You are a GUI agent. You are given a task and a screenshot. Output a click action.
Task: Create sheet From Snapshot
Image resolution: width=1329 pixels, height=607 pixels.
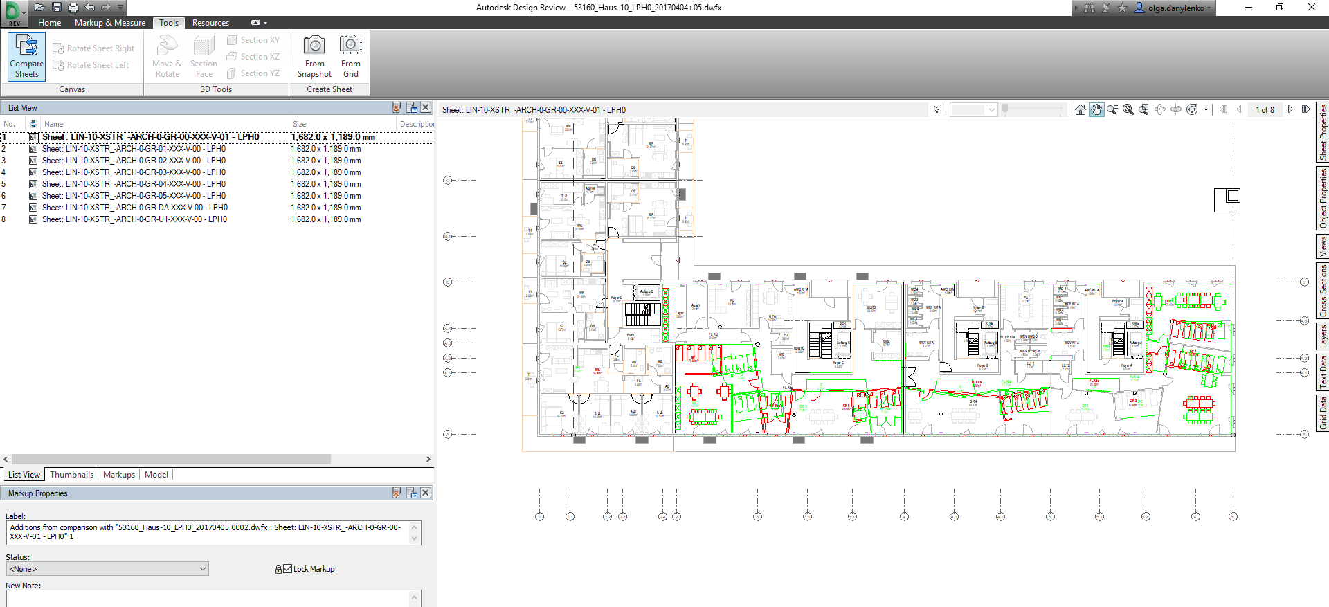pyautogui.click(x=314, y=55)
